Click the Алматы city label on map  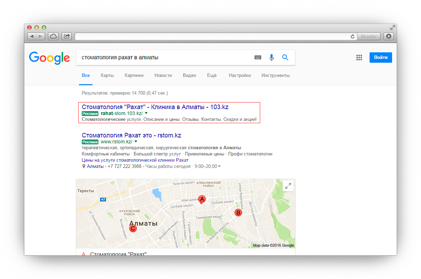point(143,223)
